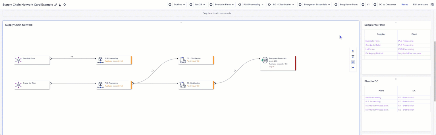
Task: Click the pencil edit icon beside the title
Action: [x=56, y=5]
